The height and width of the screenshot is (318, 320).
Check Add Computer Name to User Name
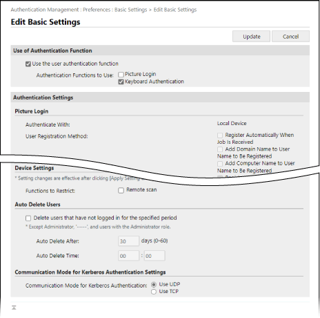[220, 164]
